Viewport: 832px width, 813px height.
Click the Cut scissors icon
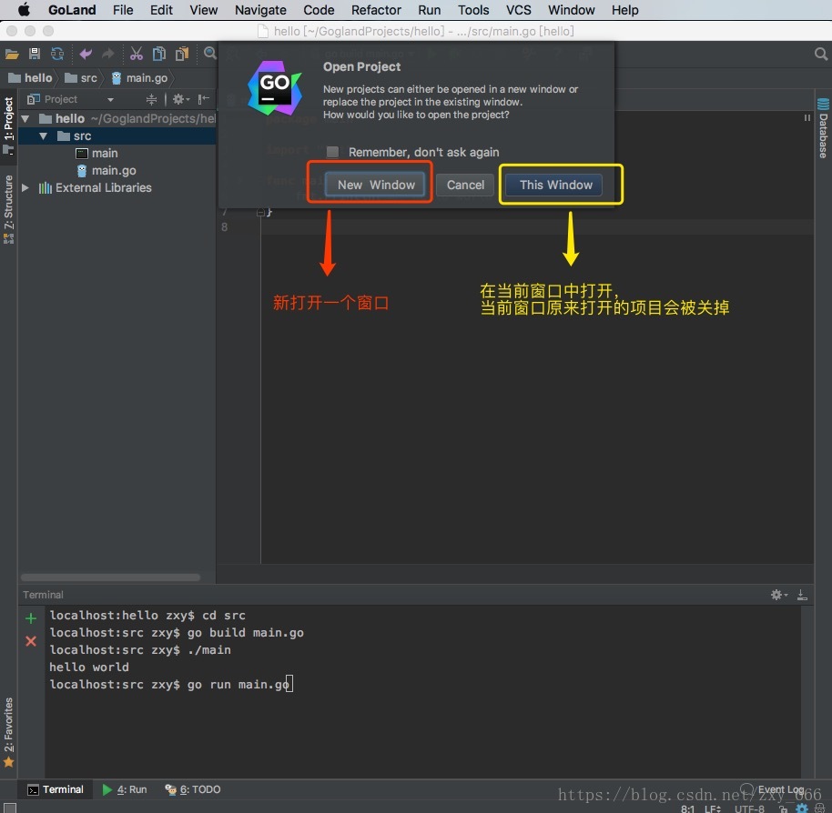pyautogui.click(x=137, y=54)
